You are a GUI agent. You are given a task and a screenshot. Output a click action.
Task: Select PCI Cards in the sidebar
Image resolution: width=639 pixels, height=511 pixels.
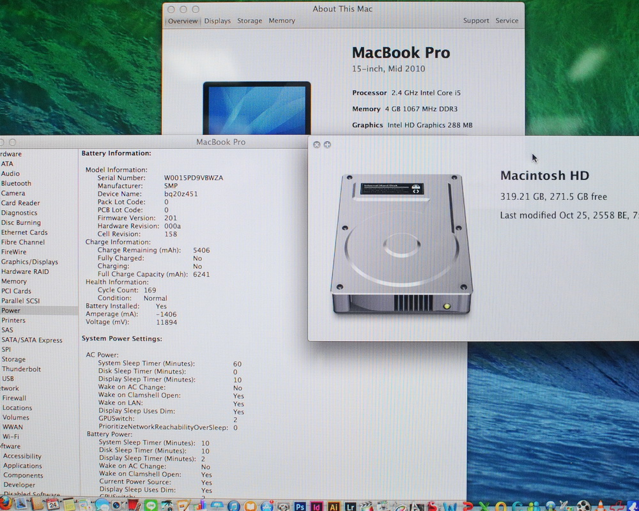(x=17, y=291)
